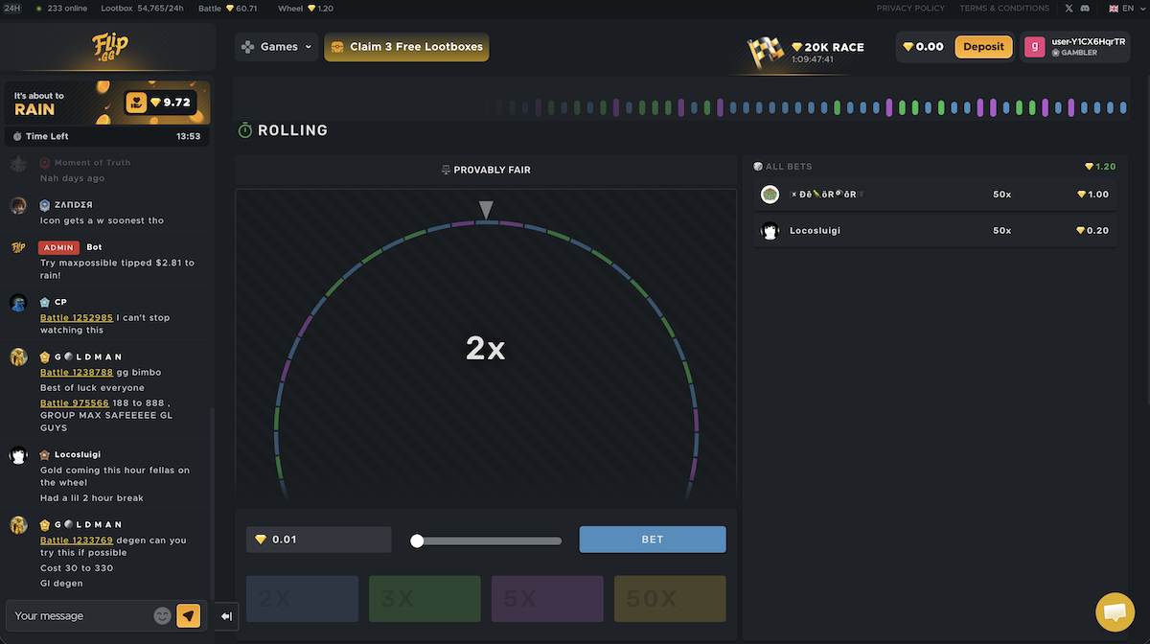Open the X (Twitter) social link
This screenshot has width=1150, height=644.
1069,9
